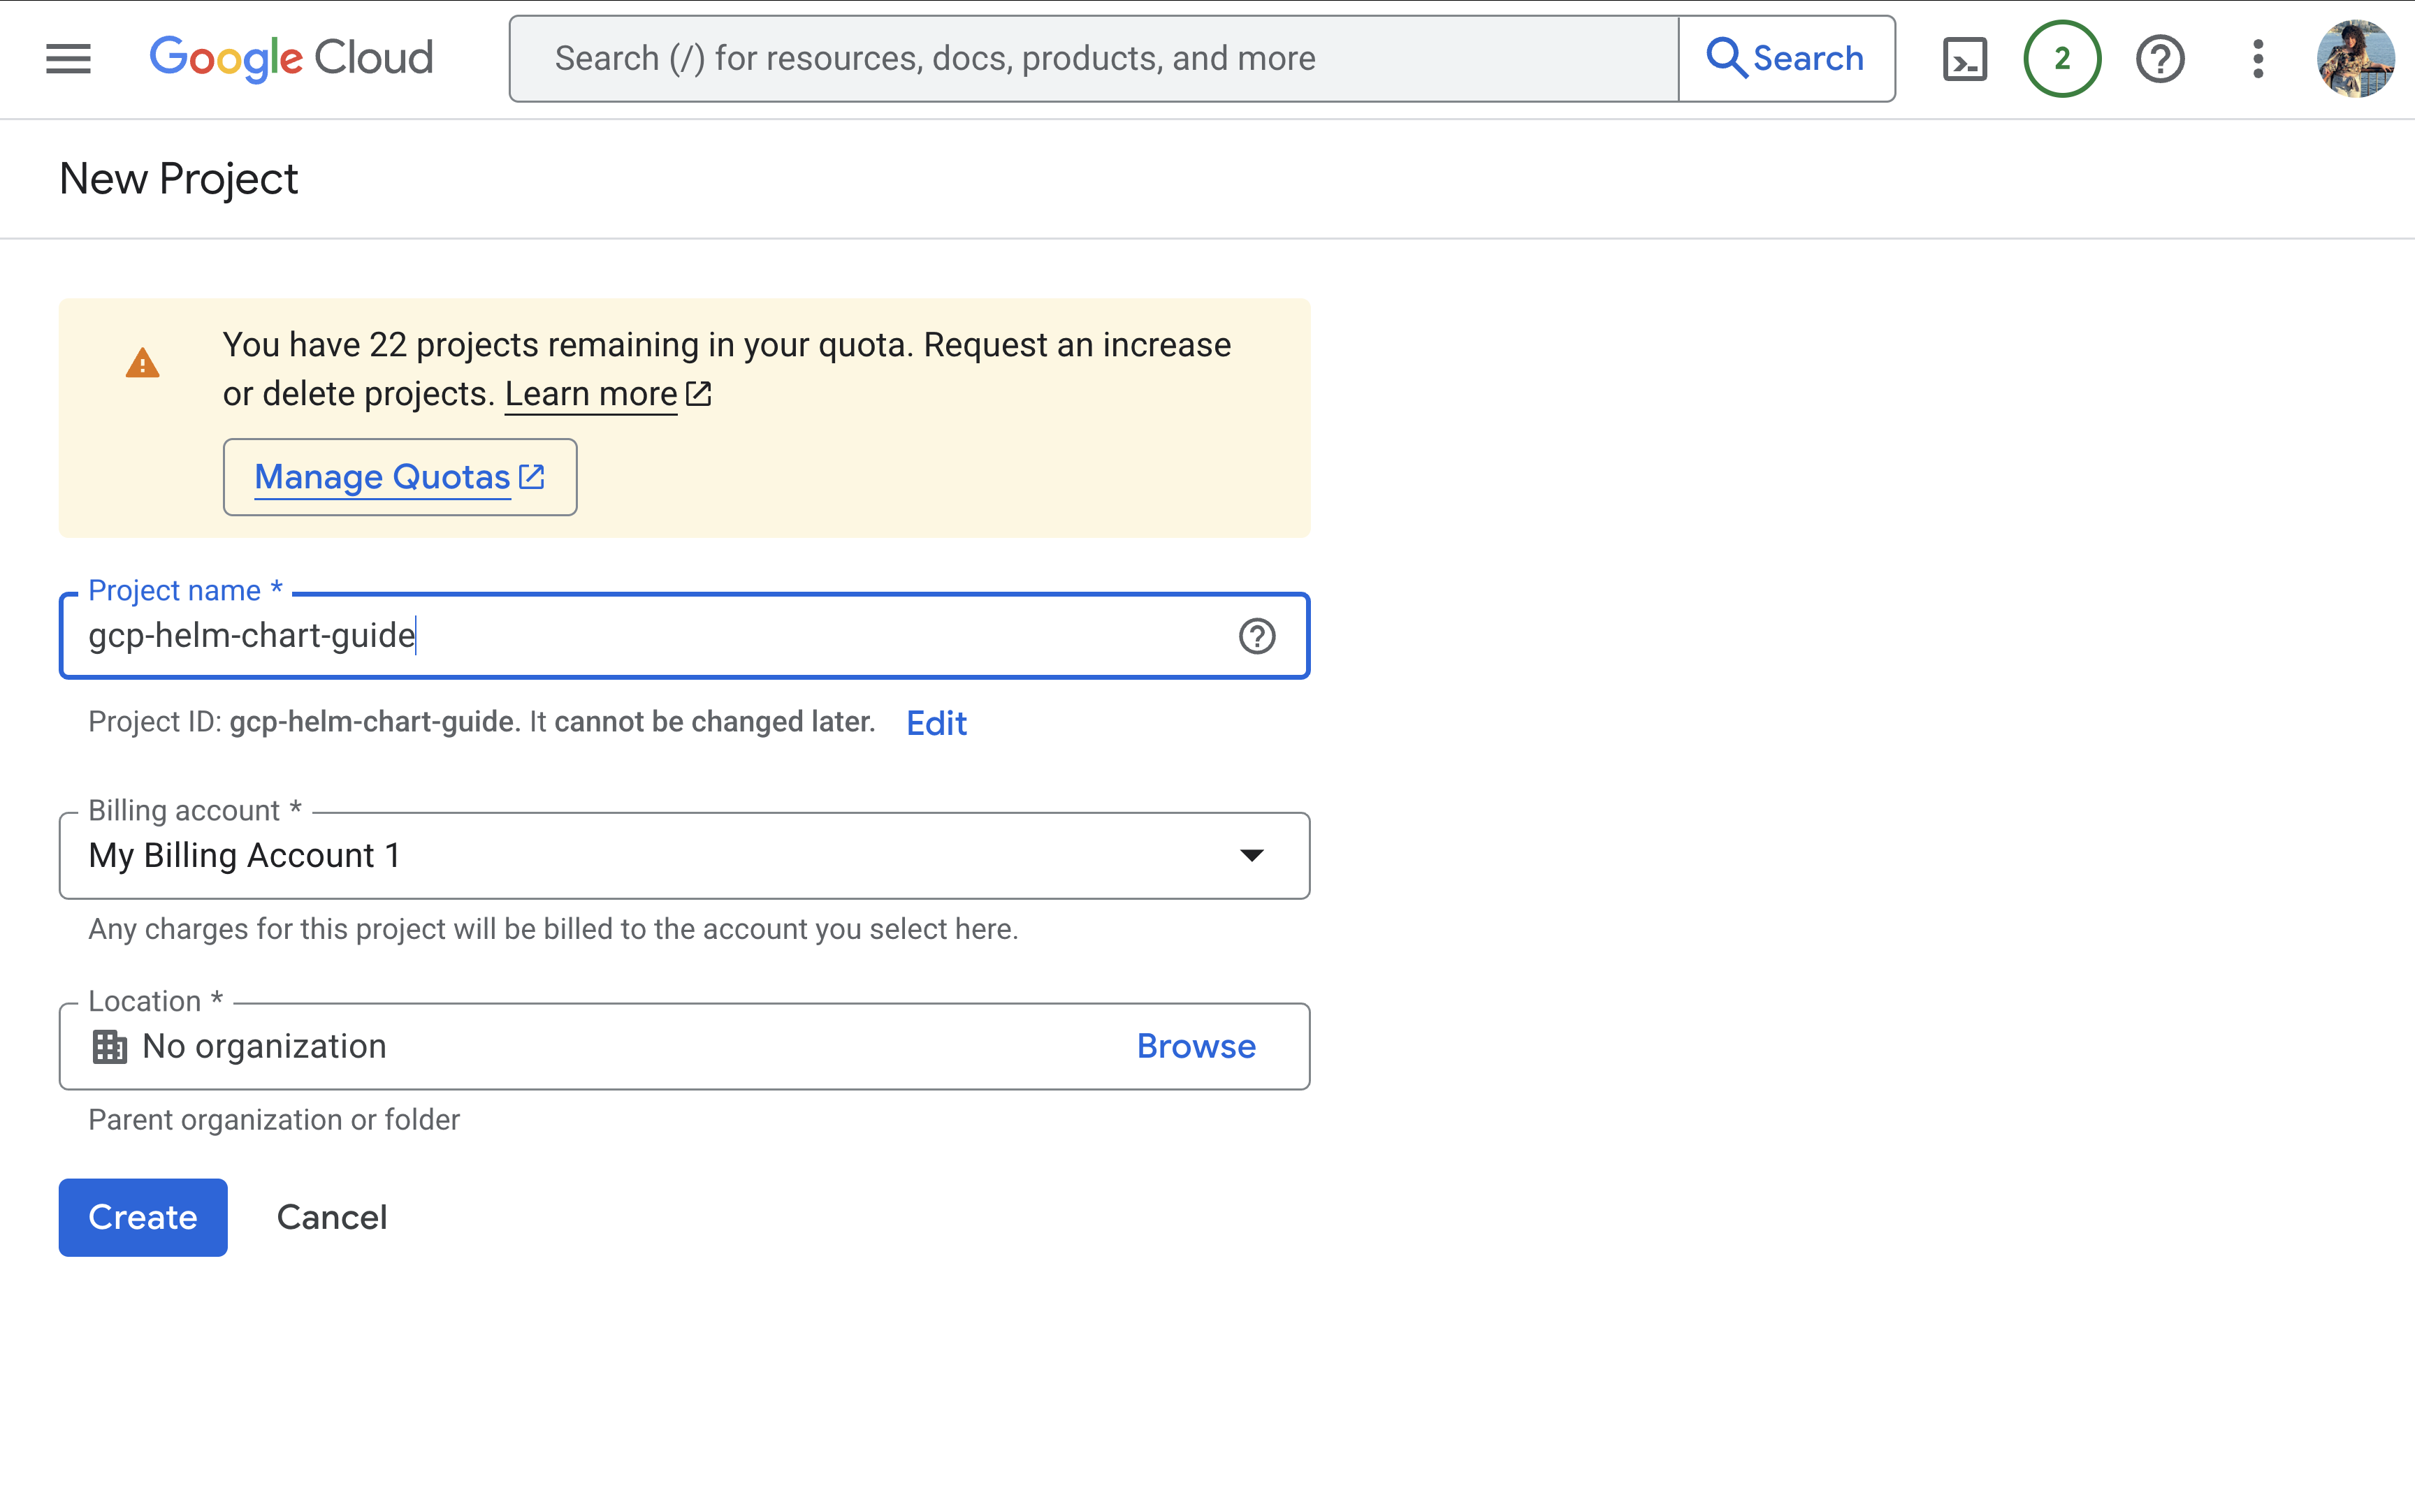Activate Cloud Shell terminal icon

point(1964,59)
